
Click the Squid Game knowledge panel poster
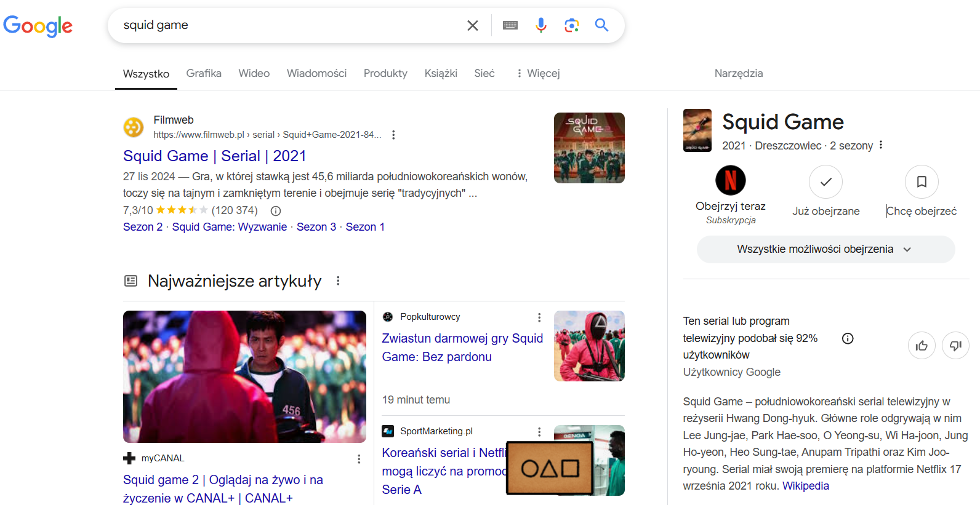click(x=697, y=130)
